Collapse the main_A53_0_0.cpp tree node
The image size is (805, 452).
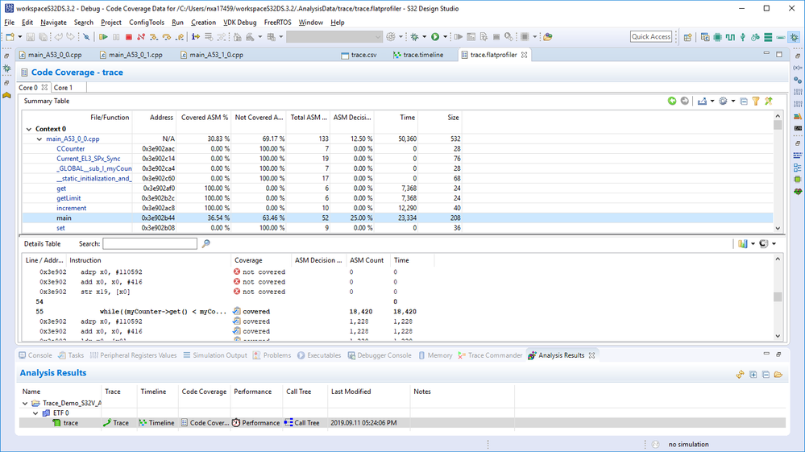(x=39, y=139)
